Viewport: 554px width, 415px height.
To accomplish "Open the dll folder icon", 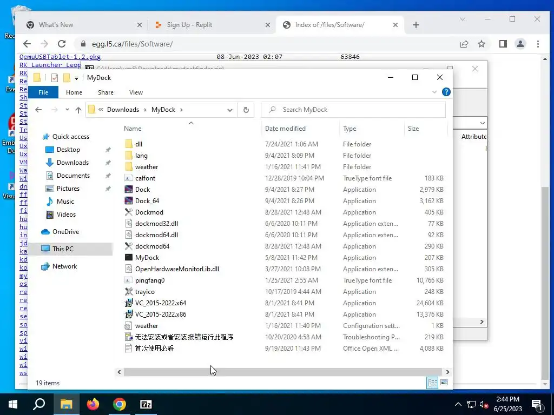I will coord(129,144).
